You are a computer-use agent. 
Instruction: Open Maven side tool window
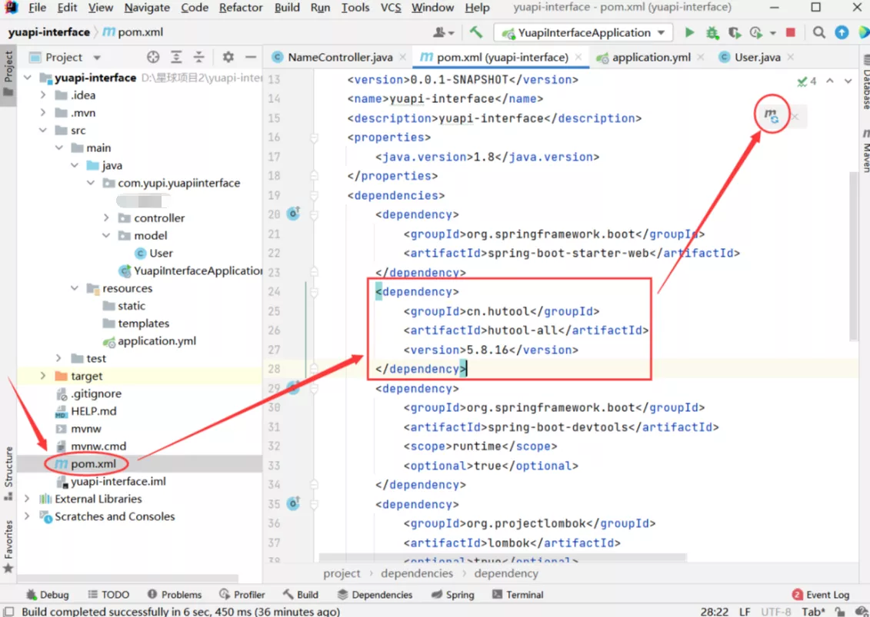[865, 152]
